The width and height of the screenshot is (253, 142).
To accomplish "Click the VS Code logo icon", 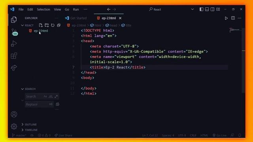I will (12, 9).
